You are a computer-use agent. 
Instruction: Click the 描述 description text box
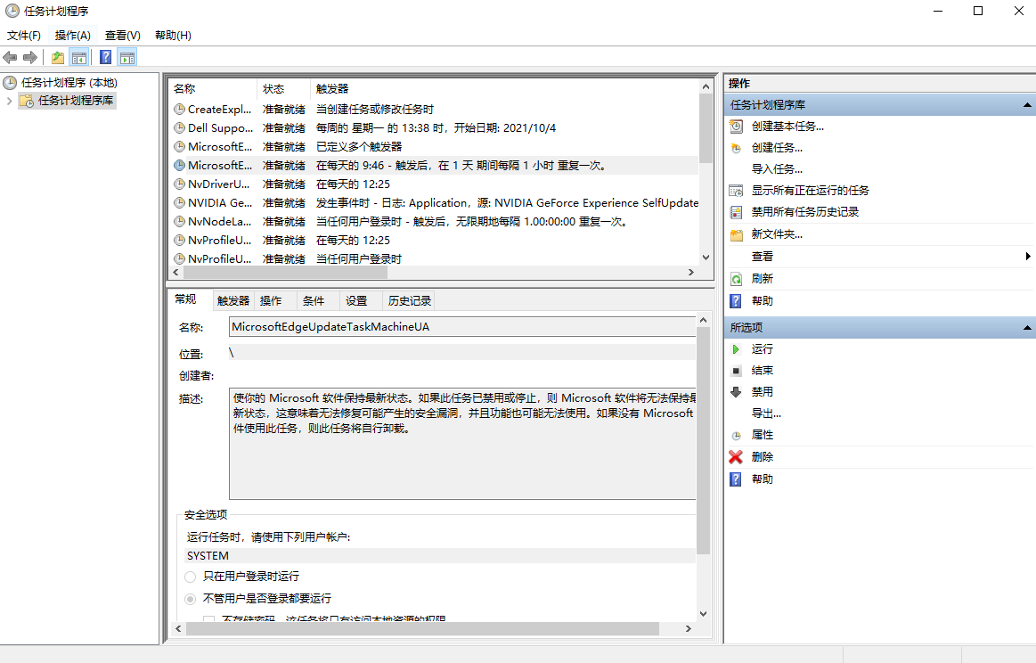[462, 444]
